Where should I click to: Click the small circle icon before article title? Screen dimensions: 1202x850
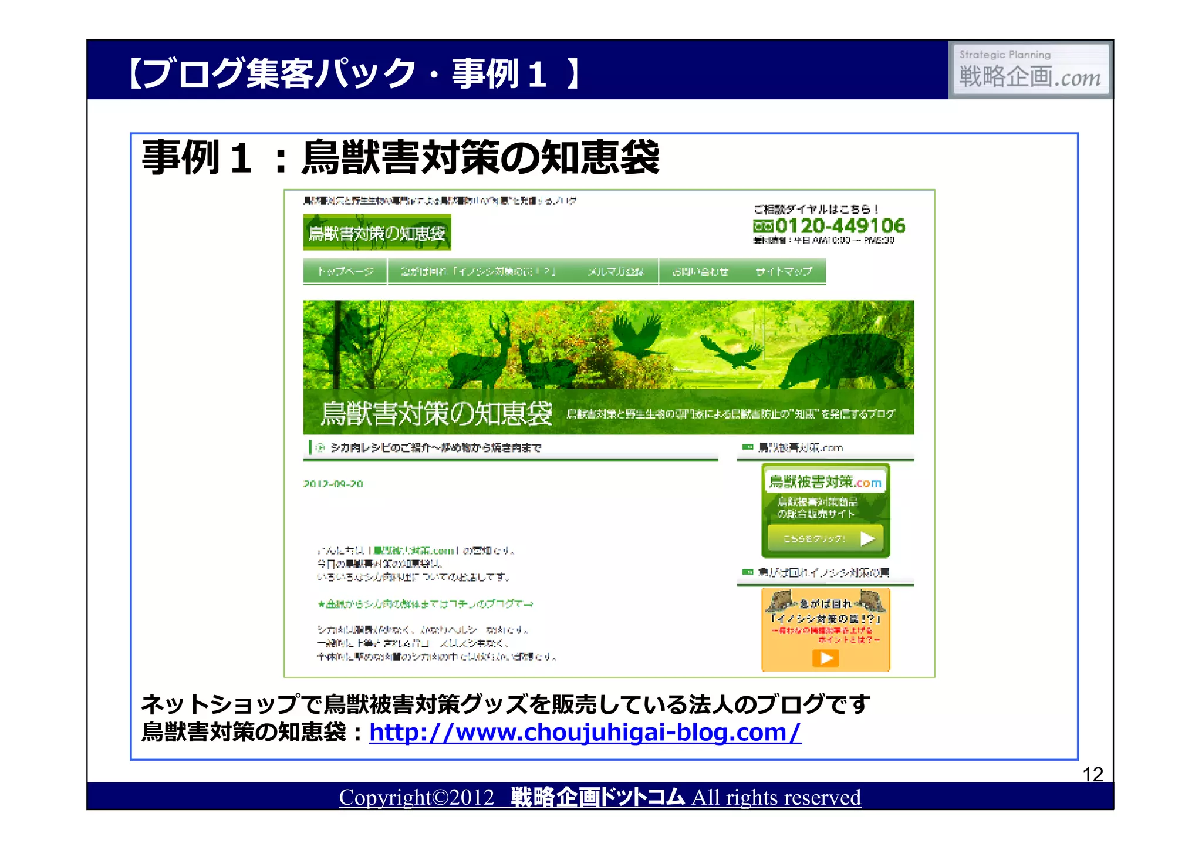[320, 448]
